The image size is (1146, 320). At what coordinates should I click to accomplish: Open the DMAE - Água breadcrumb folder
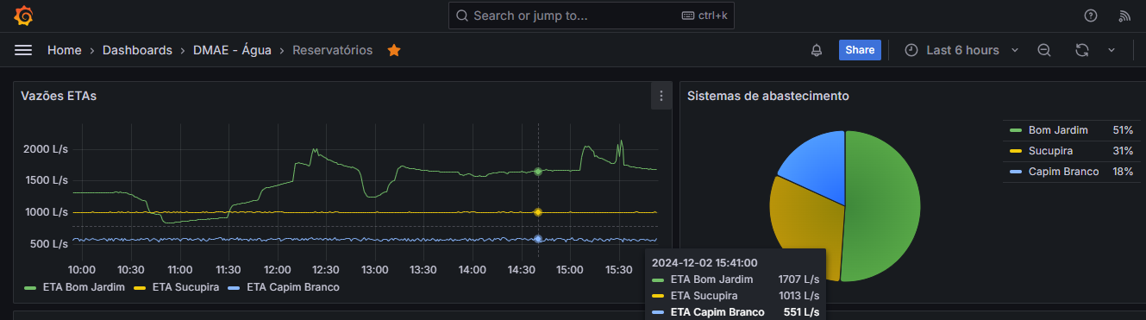click(x=232, y=50)
